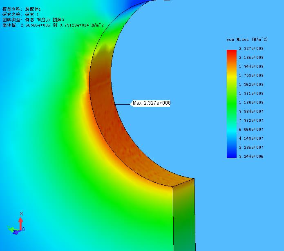Click legend value 1.753e+008
The height and width of the screenshot is (251, 284).
(x=251, y=76)
